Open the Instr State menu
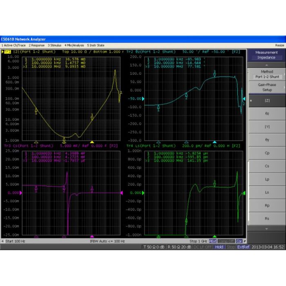Screen dimensions: 286x286 point(96,45)
